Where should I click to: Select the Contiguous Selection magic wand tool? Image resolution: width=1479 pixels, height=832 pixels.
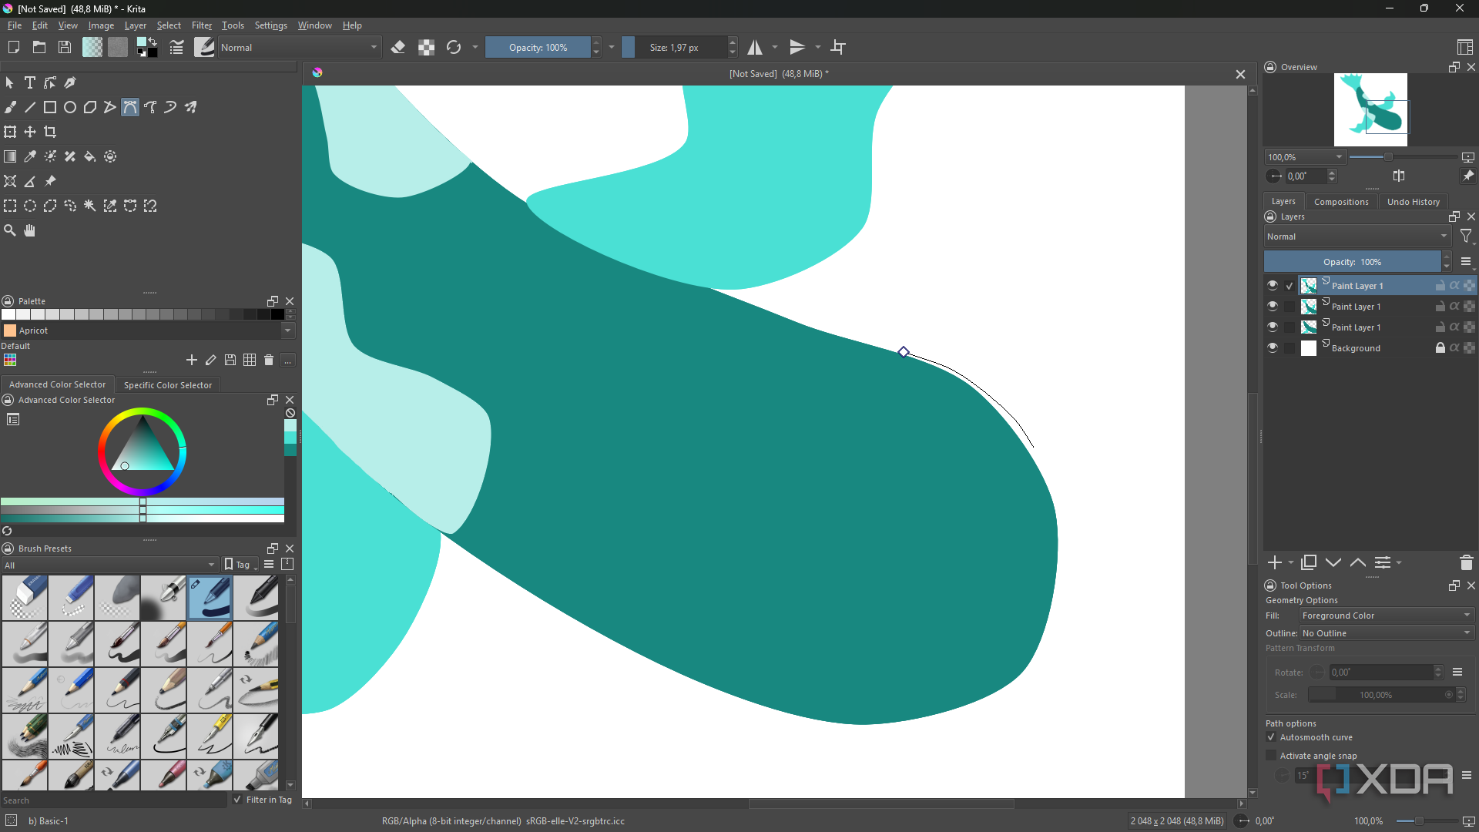90,206
